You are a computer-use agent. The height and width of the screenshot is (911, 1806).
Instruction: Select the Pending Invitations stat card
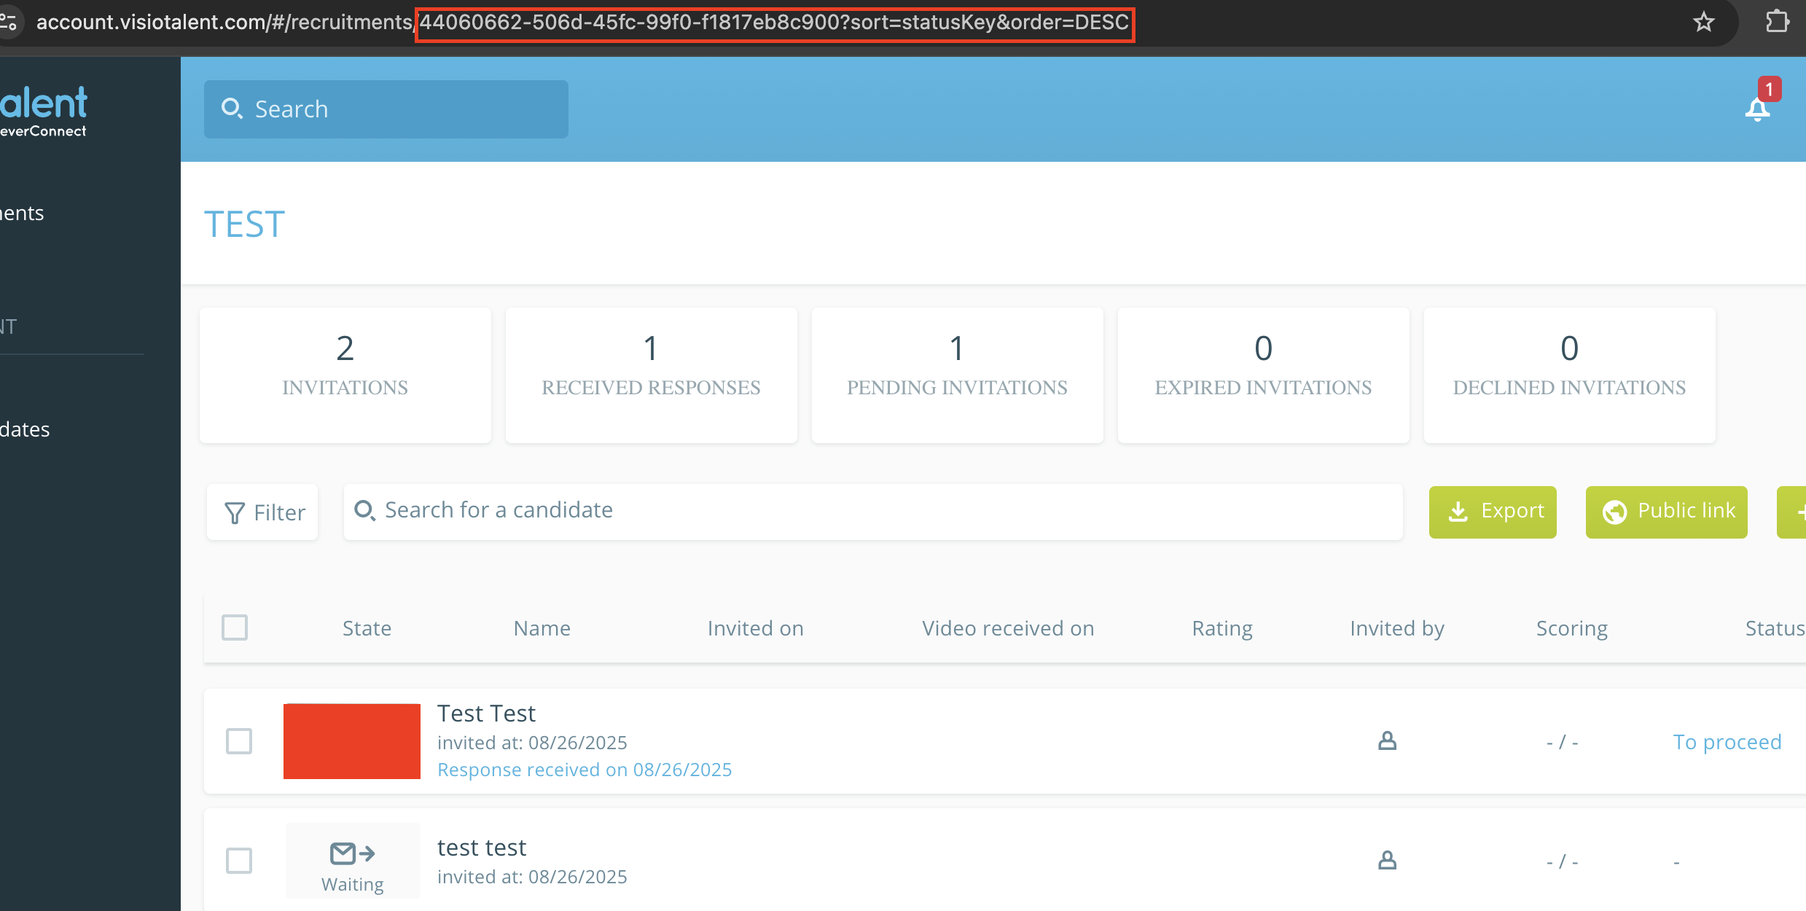(957, 375)
